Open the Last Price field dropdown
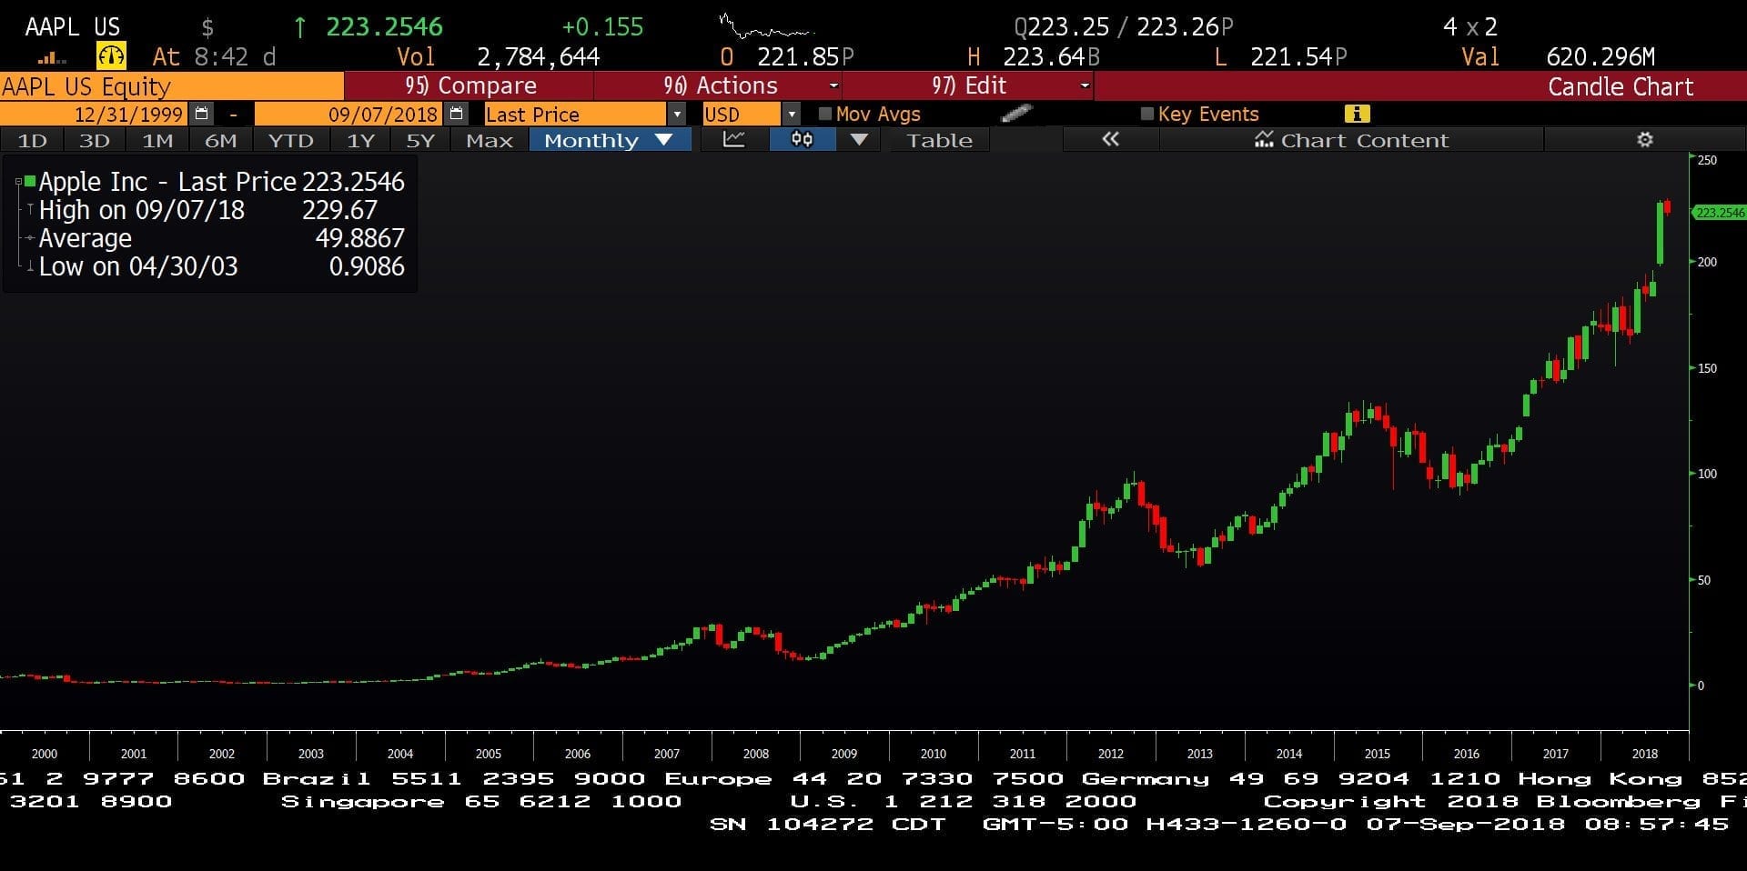The height and width of the screenshot is (871, 1747). tap(675, 115)
